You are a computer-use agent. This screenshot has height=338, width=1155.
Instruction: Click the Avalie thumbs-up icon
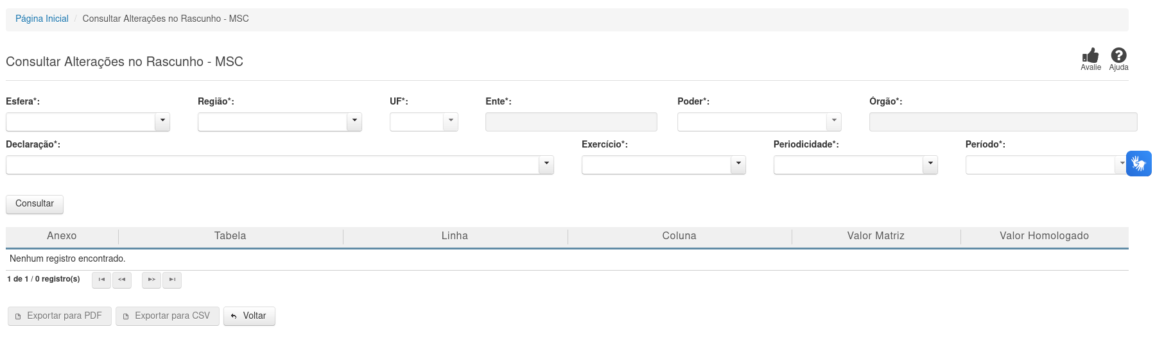[1090, 56]
